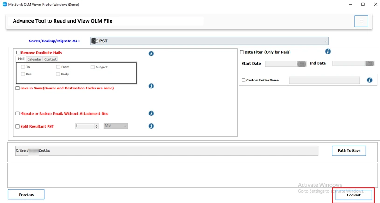Click the Saves/Backup/Migrate As label
Viewport: 380px width, 203px height.
[54, 41]
